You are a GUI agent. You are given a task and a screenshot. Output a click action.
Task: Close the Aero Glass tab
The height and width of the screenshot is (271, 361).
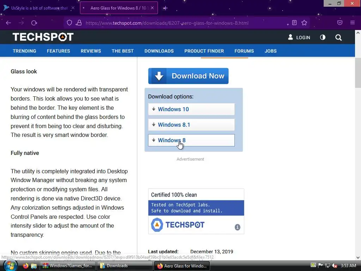(152, 8)
